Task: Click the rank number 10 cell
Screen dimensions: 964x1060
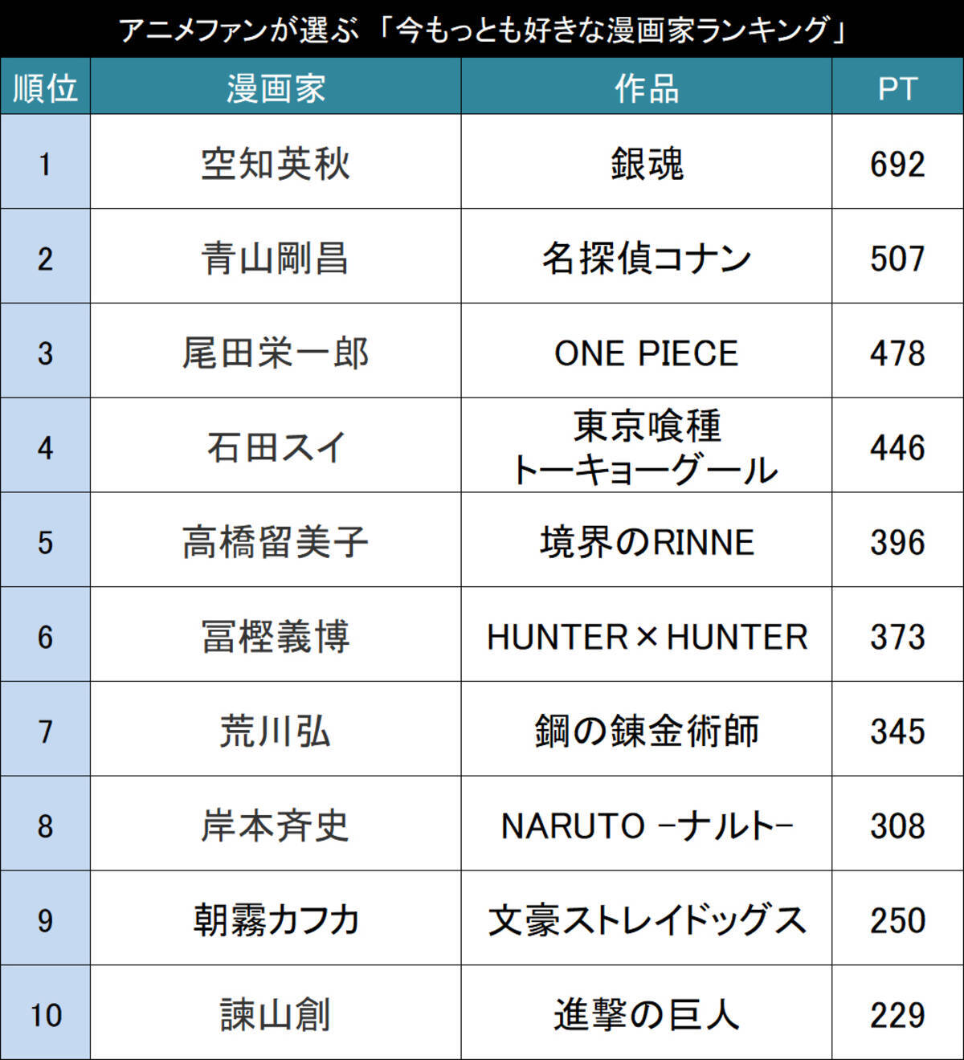Action: tap(45, 1014)
